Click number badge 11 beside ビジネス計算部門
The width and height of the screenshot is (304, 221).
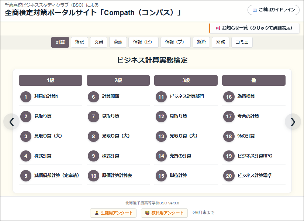[x=161, y=97]
